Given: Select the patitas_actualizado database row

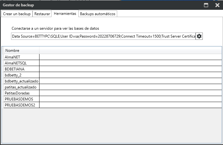Looking at the screenshot, I should [21, 87].
